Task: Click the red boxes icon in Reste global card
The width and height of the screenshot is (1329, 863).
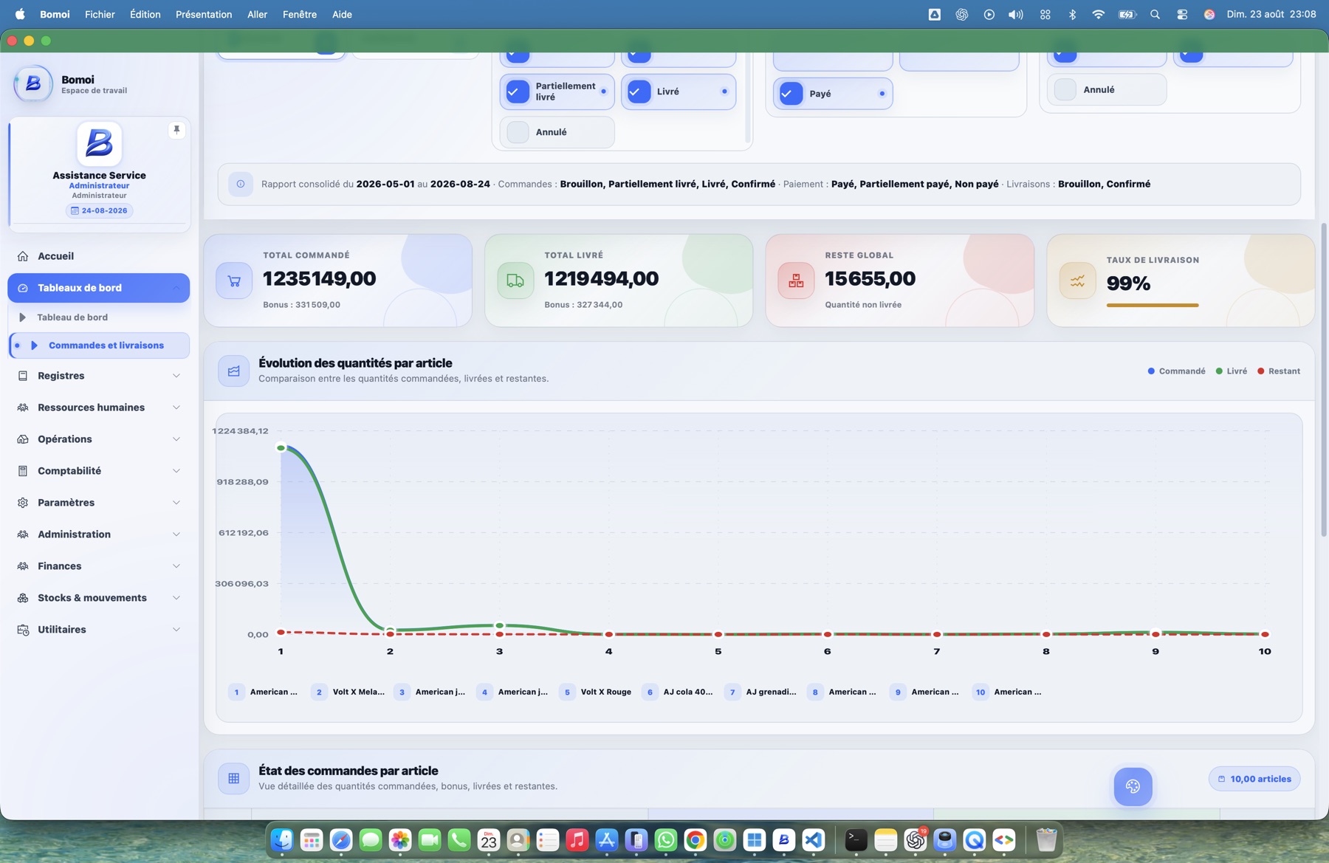Action: coord(796,281)
